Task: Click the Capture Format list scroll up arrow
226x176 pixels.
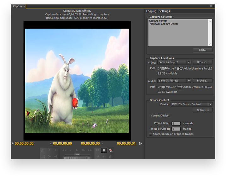Action: (210, 21)
